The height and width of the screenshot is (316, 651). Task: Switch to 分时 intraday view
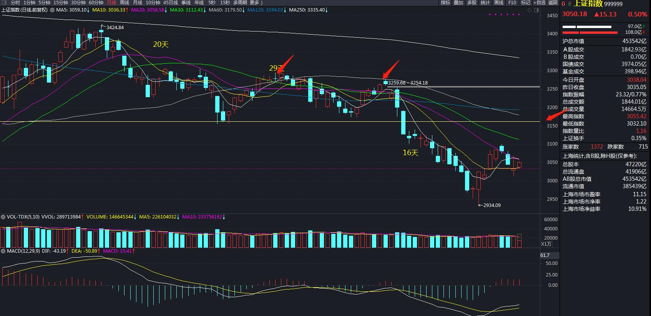coord(15,3)
